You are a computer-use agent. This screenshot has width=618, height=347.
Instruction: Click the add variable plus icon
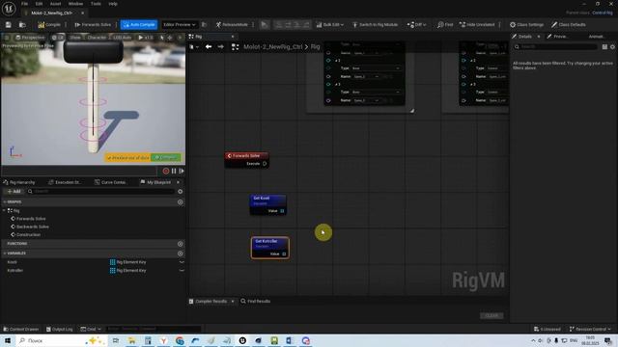pos(181,254)
